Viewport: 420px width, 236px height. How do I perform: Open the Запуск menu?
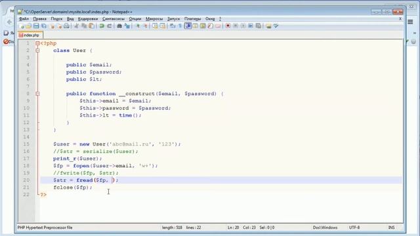pos(173,19)
